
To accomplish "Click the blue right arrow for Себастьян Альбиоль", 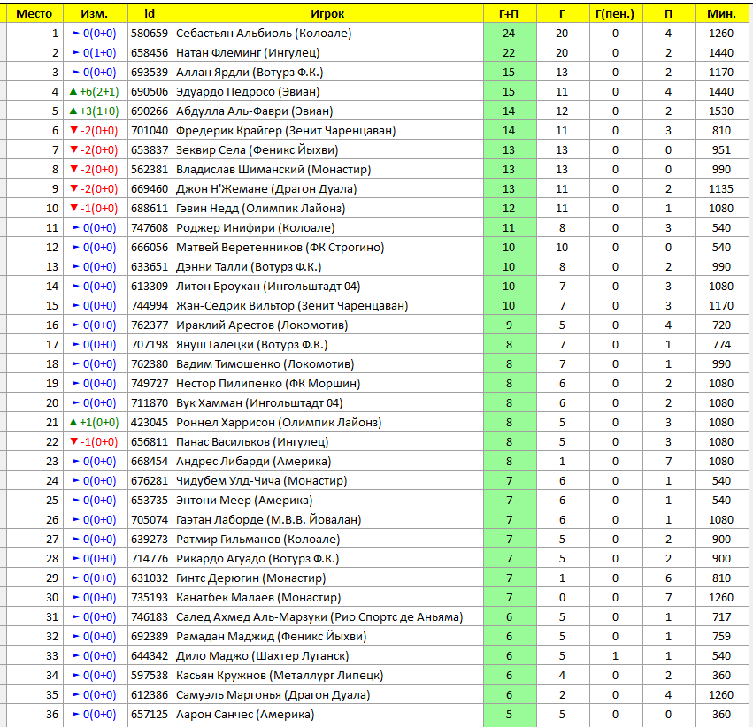I will [76, 33].
